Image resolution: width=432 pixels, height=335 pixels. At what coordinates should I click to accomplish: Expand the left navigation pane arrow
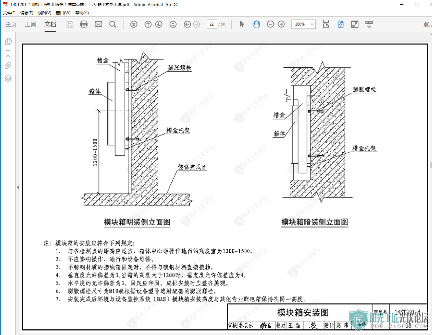pos(18,187)
